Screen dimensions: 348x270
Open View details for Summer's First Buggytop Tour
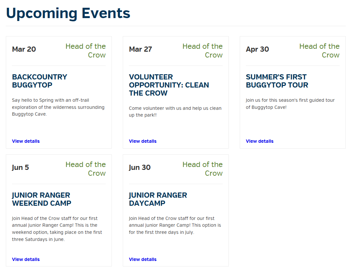pyautogui.click(x=260, y=141)
